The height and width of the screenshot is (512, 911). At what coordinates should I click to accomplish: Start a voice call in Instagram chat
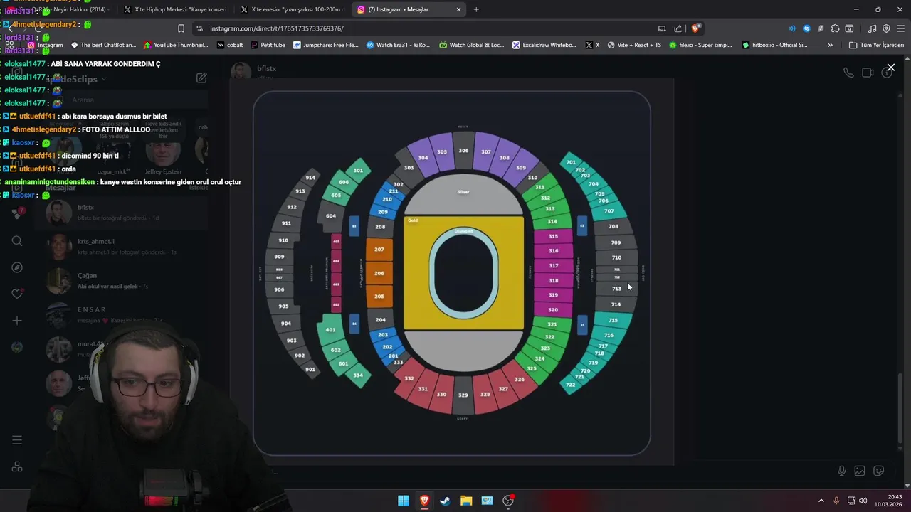click(x=848, y=73)
